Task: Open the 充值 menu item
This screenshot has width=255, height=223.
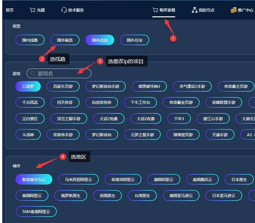Action: (x=41, y=10)
